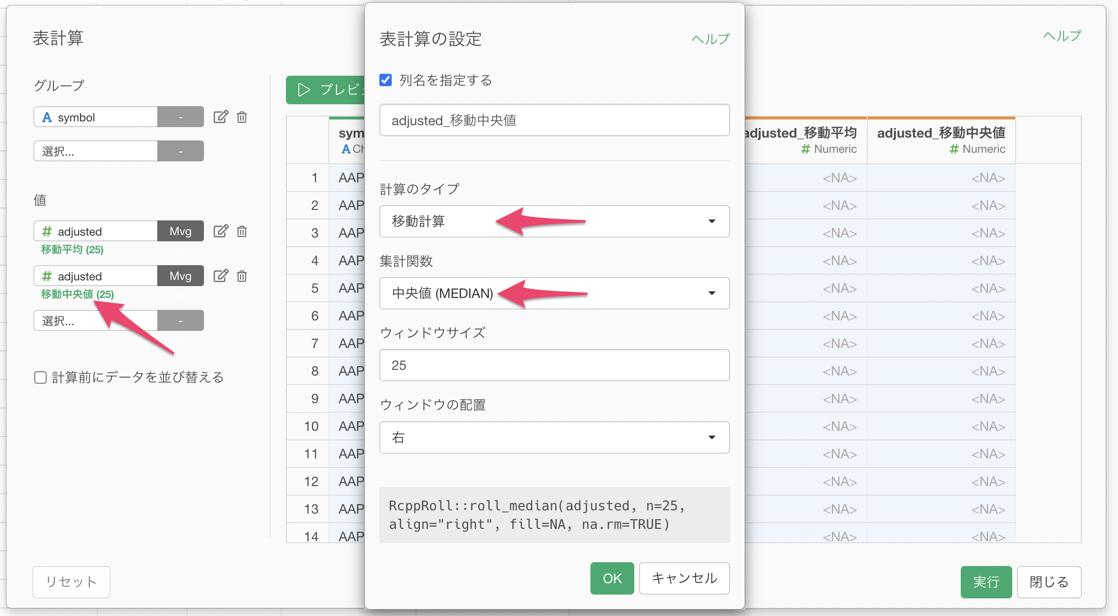The image size is (1118, 616).
Task: Click edit icon for symbol group
Action: tap(220, 117)
